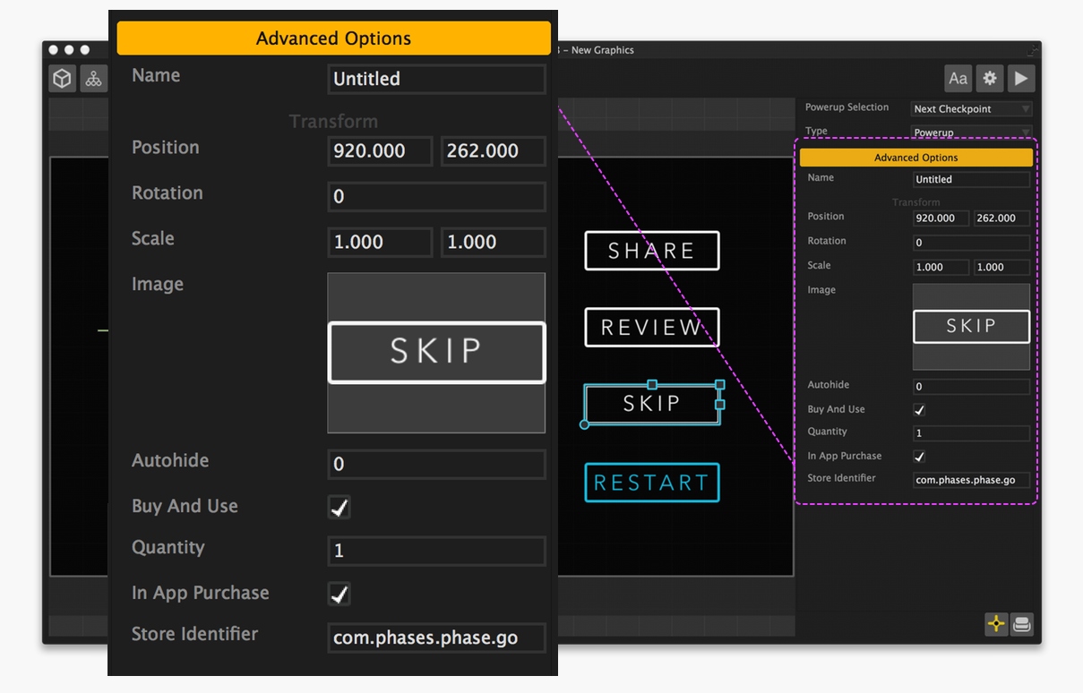Collapse the Advanced Options header in side panel
Screen dimensions: 1083x693
click(915, 158)
